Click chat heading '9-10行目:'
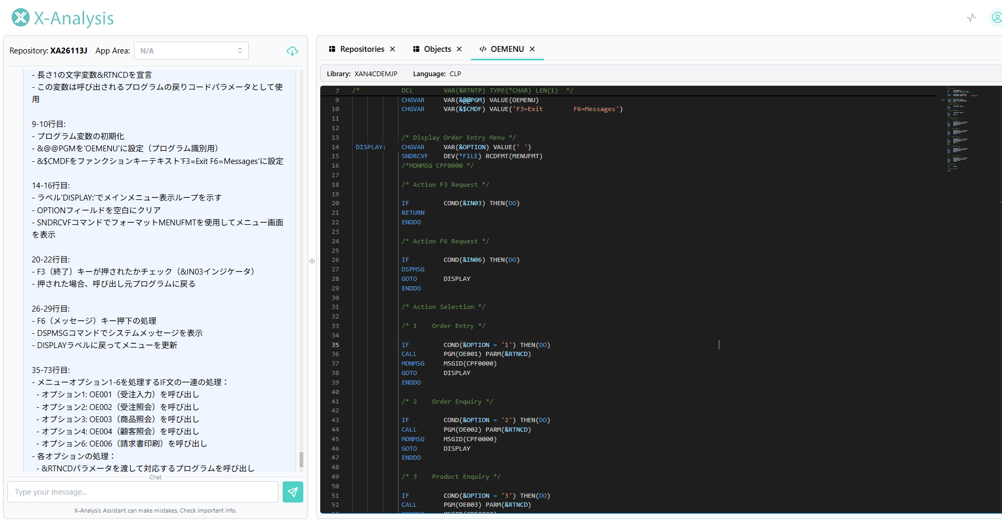Image resolution: width=1002 pixels, height=520 pixels. (x=49, y=124)
